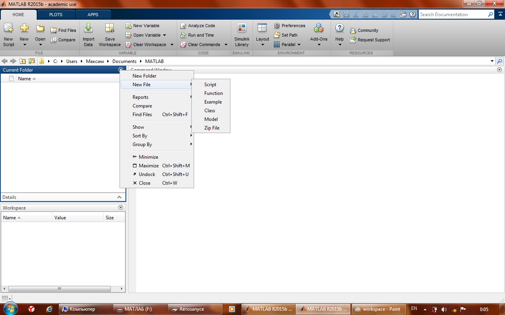Click the small help icon in quick access toolbar
This screenshot has height=315, width=505.
point(413,14)
